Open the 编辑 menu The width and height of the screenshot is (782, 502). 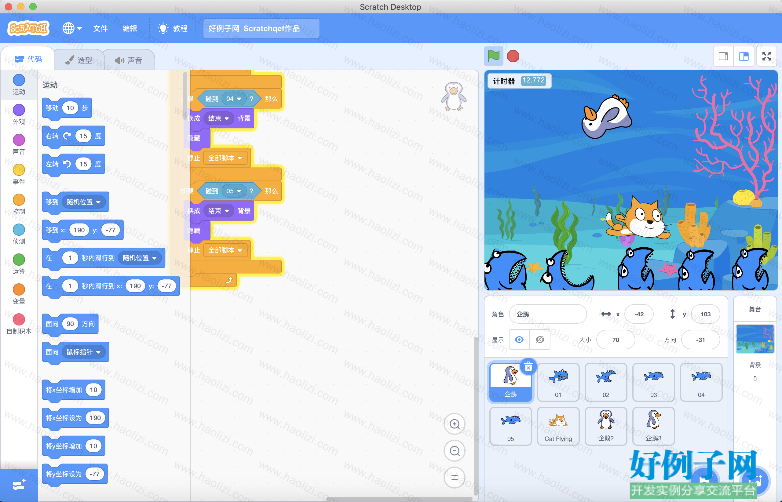tap(130, 28)
